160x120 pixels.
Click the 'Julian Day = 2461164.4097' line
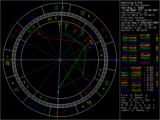pos(140,23)
